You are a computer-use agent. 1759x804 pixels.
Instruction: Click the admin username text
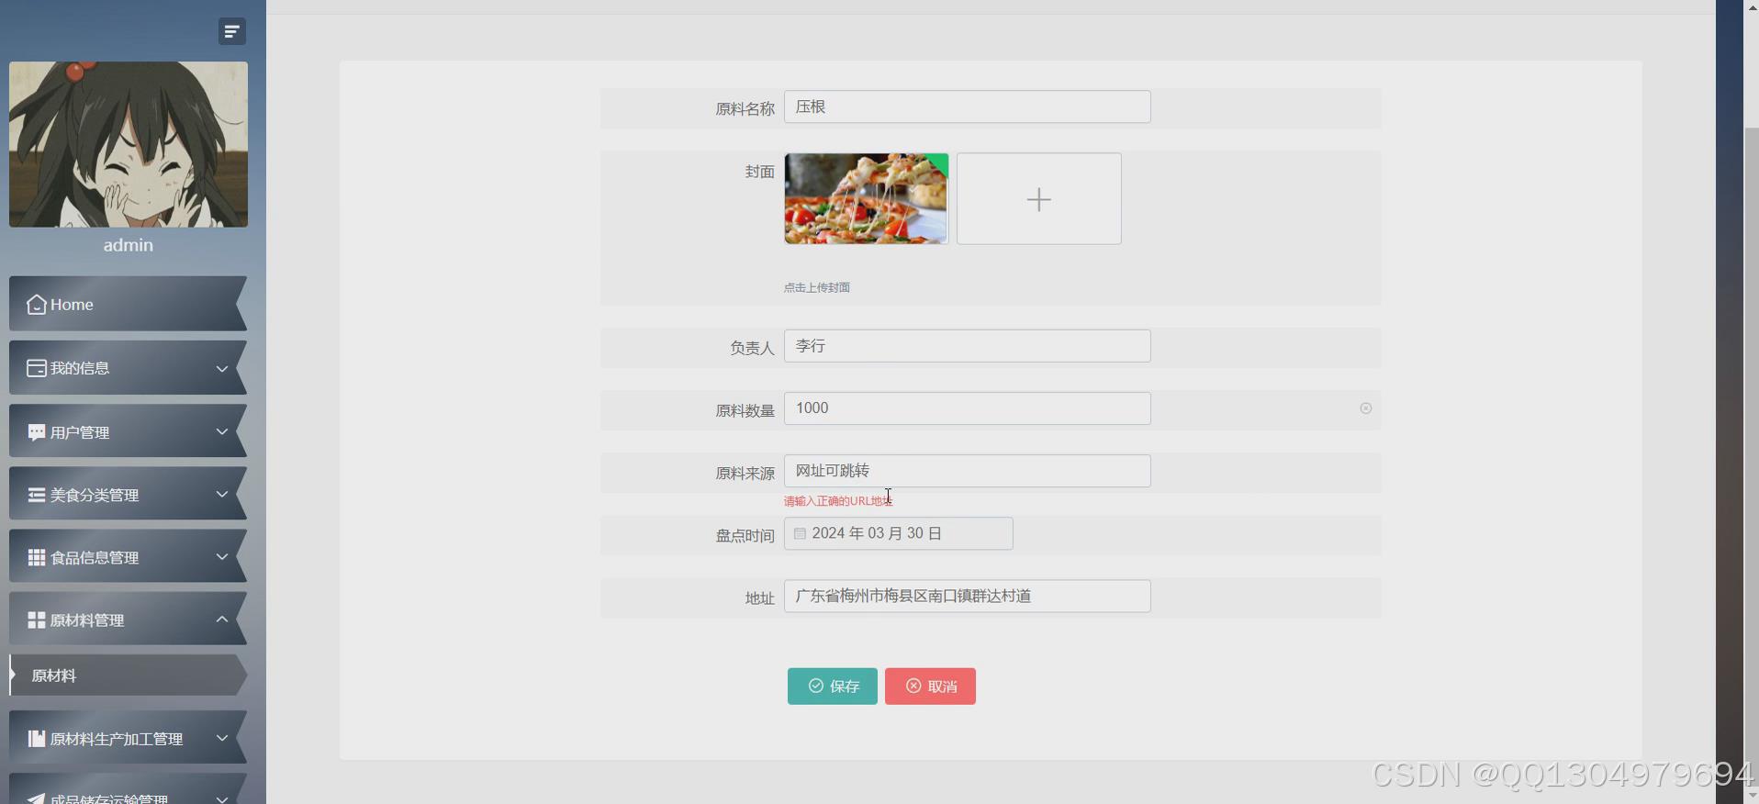pos(129,245)
